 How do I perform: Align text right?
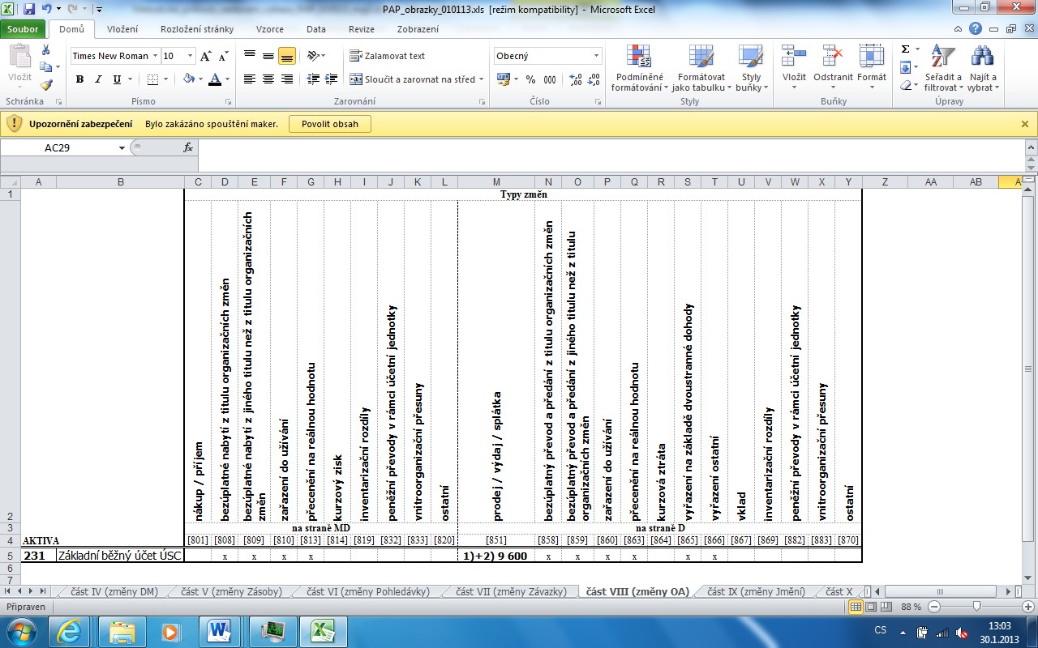coord(287,79)
